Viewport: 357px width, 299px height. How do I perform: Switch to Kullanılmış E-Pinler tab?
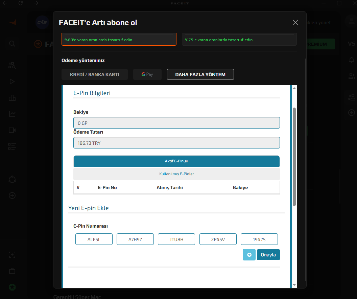coord(176,174)
